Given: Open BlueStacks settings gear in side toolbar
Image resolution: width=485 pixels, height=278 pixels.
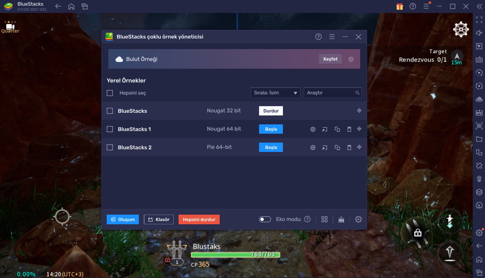Looking at the screenshot, I should [479, 233].
